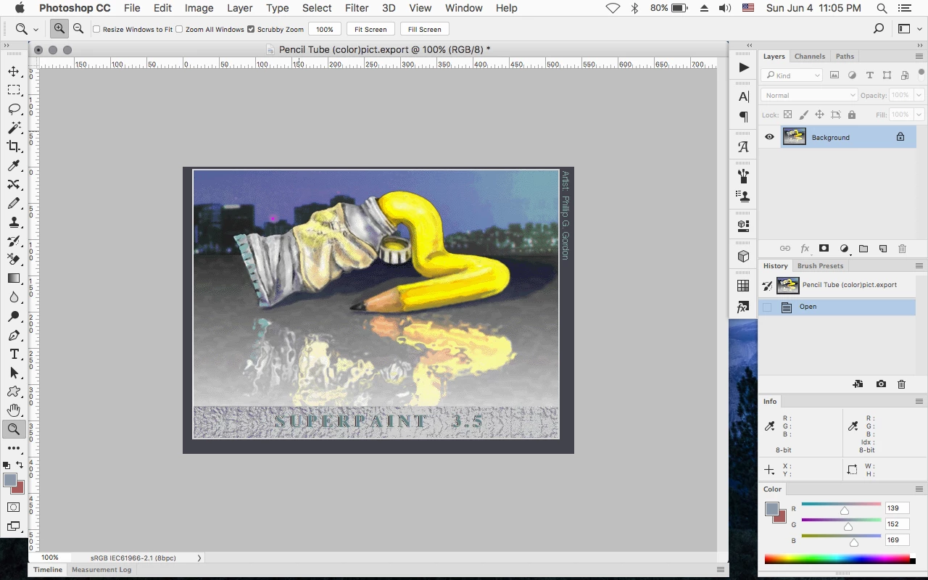Select the Gradient tool
The image size is (928, 580).
point(14,278)
